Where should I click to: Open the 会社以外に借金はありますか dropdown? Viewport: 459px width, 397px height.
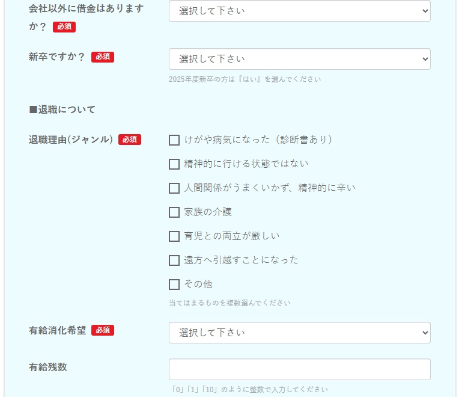point(299,11)
